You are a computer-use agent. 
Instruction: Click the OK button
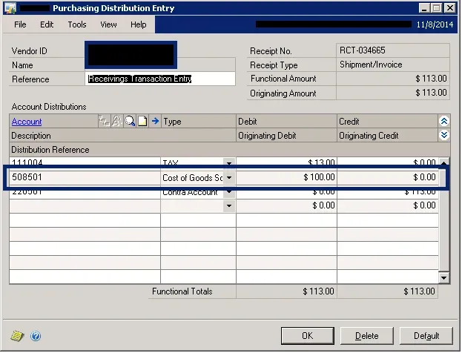tap(307, 336)
